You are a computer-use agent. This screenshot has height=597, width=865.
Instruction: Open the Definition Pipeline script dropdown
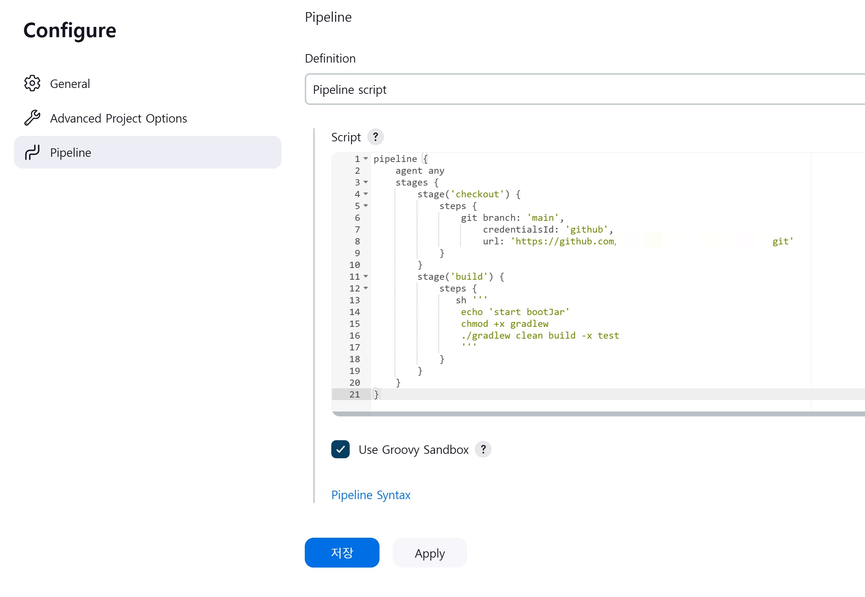click(x=583, y=89)
